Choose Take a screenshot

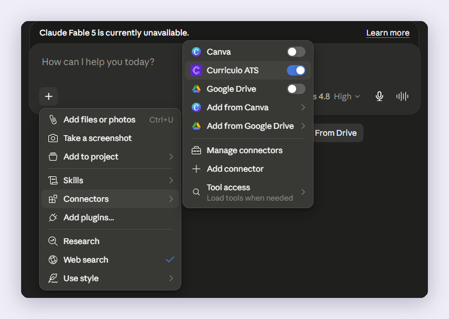pos(110,138)
